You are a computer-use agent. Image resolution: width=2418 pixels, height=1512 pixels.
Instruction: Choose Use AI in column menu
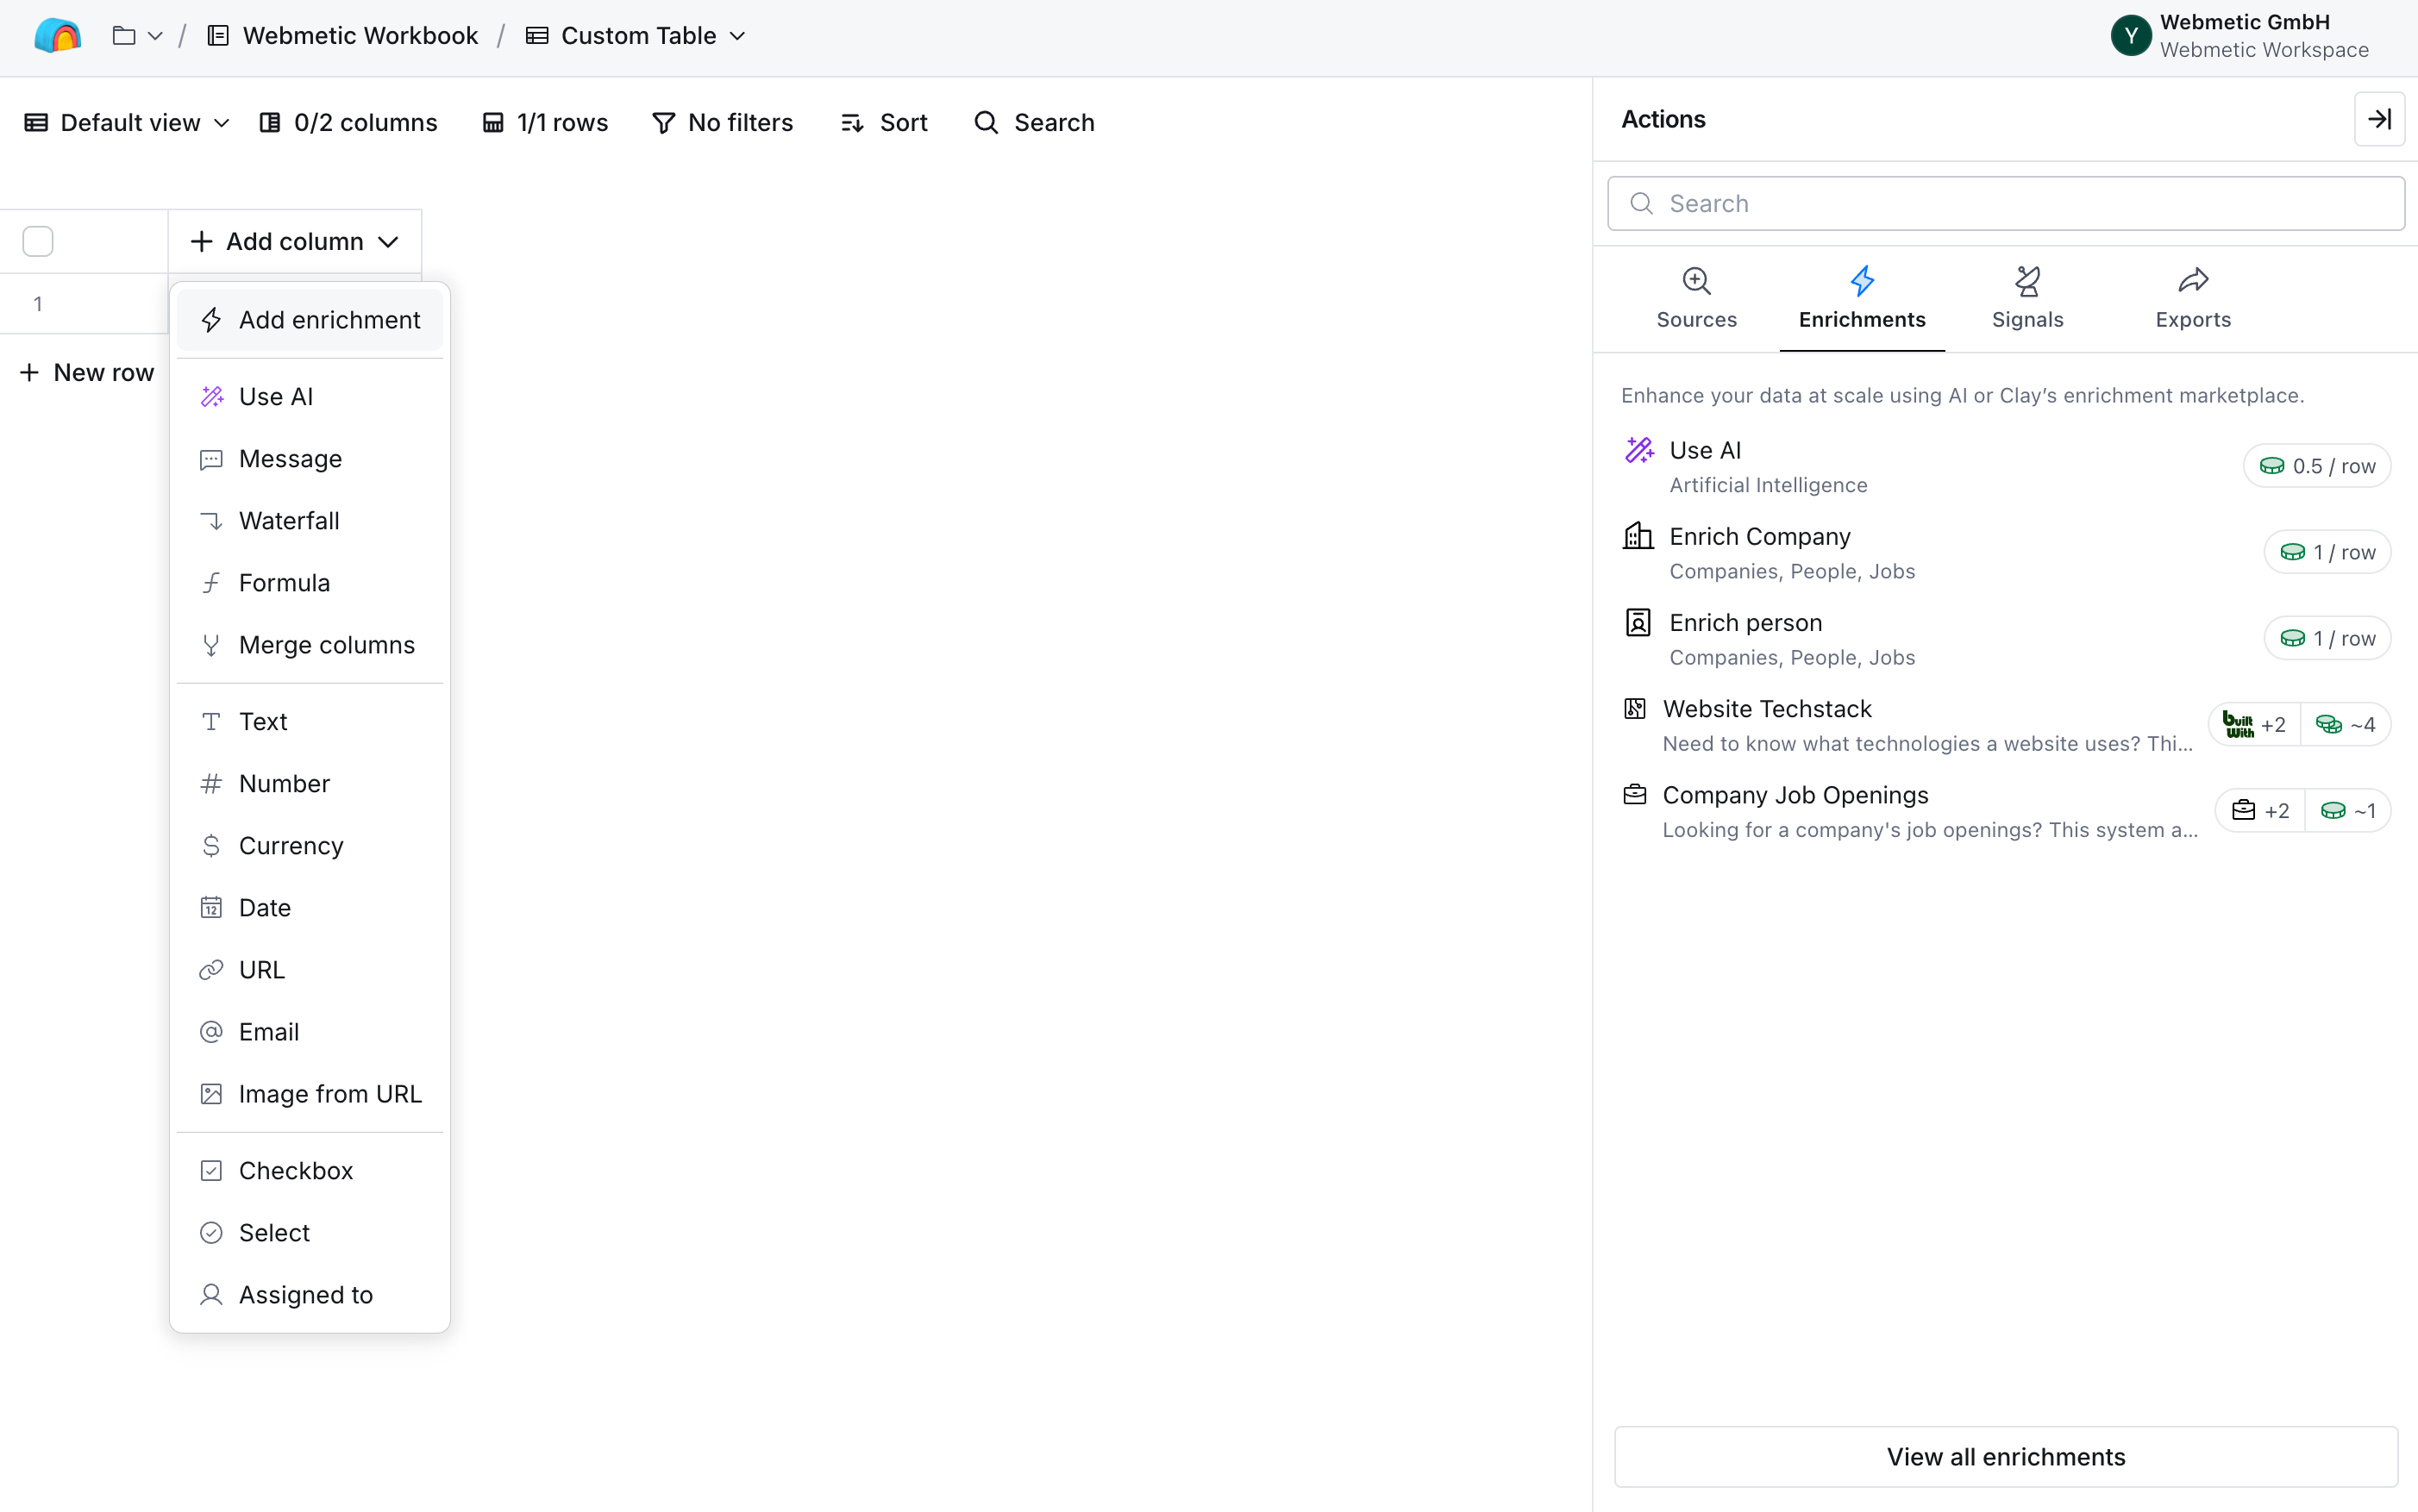click(309, 397)
